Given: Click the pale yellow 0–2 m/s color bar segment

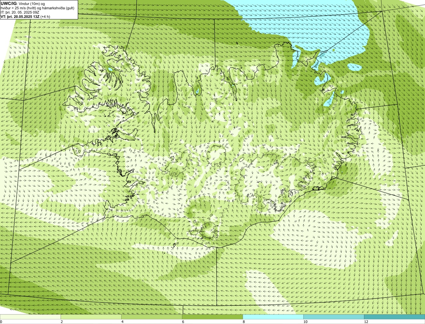Looking at the screenshot, I should point(31,317).
